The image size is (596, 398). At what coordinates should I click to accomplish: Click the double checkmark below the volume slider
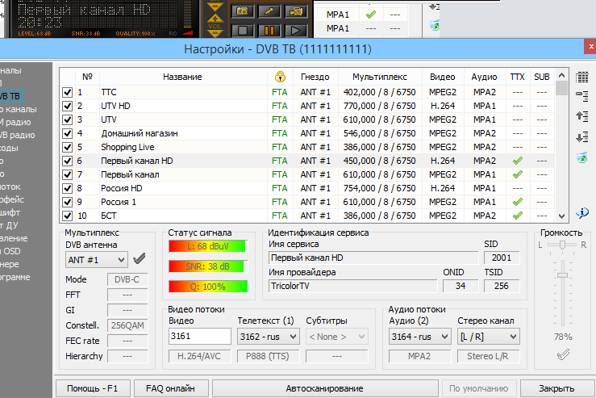[564, 354]
